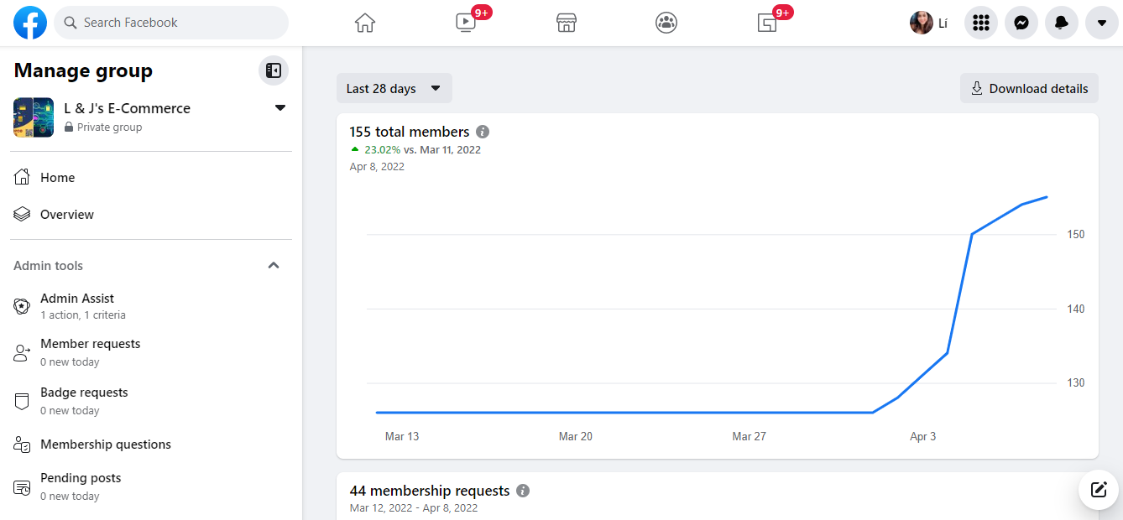Viewport: 1123px width, 520px height.
Task: Click the Download details button
Action: [1029, 88]
